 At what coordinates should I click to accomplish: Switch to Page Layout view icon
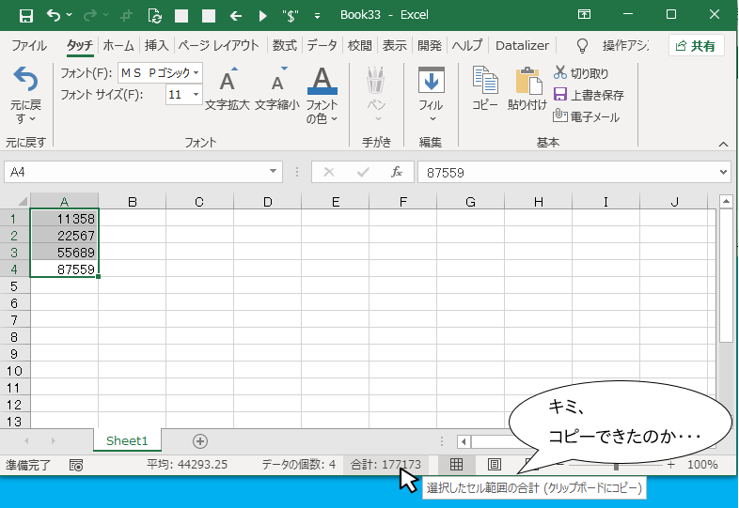pyautogui.click(x=495, y=465)
